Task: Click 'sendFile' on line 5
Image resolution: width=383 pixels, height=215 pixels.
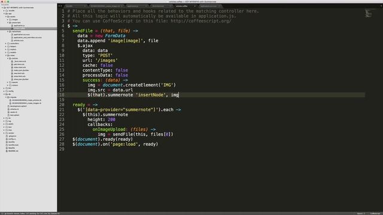Action: 83,30
